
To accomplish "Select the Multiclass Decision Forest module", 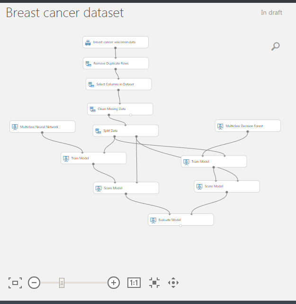I will point(248,126).
